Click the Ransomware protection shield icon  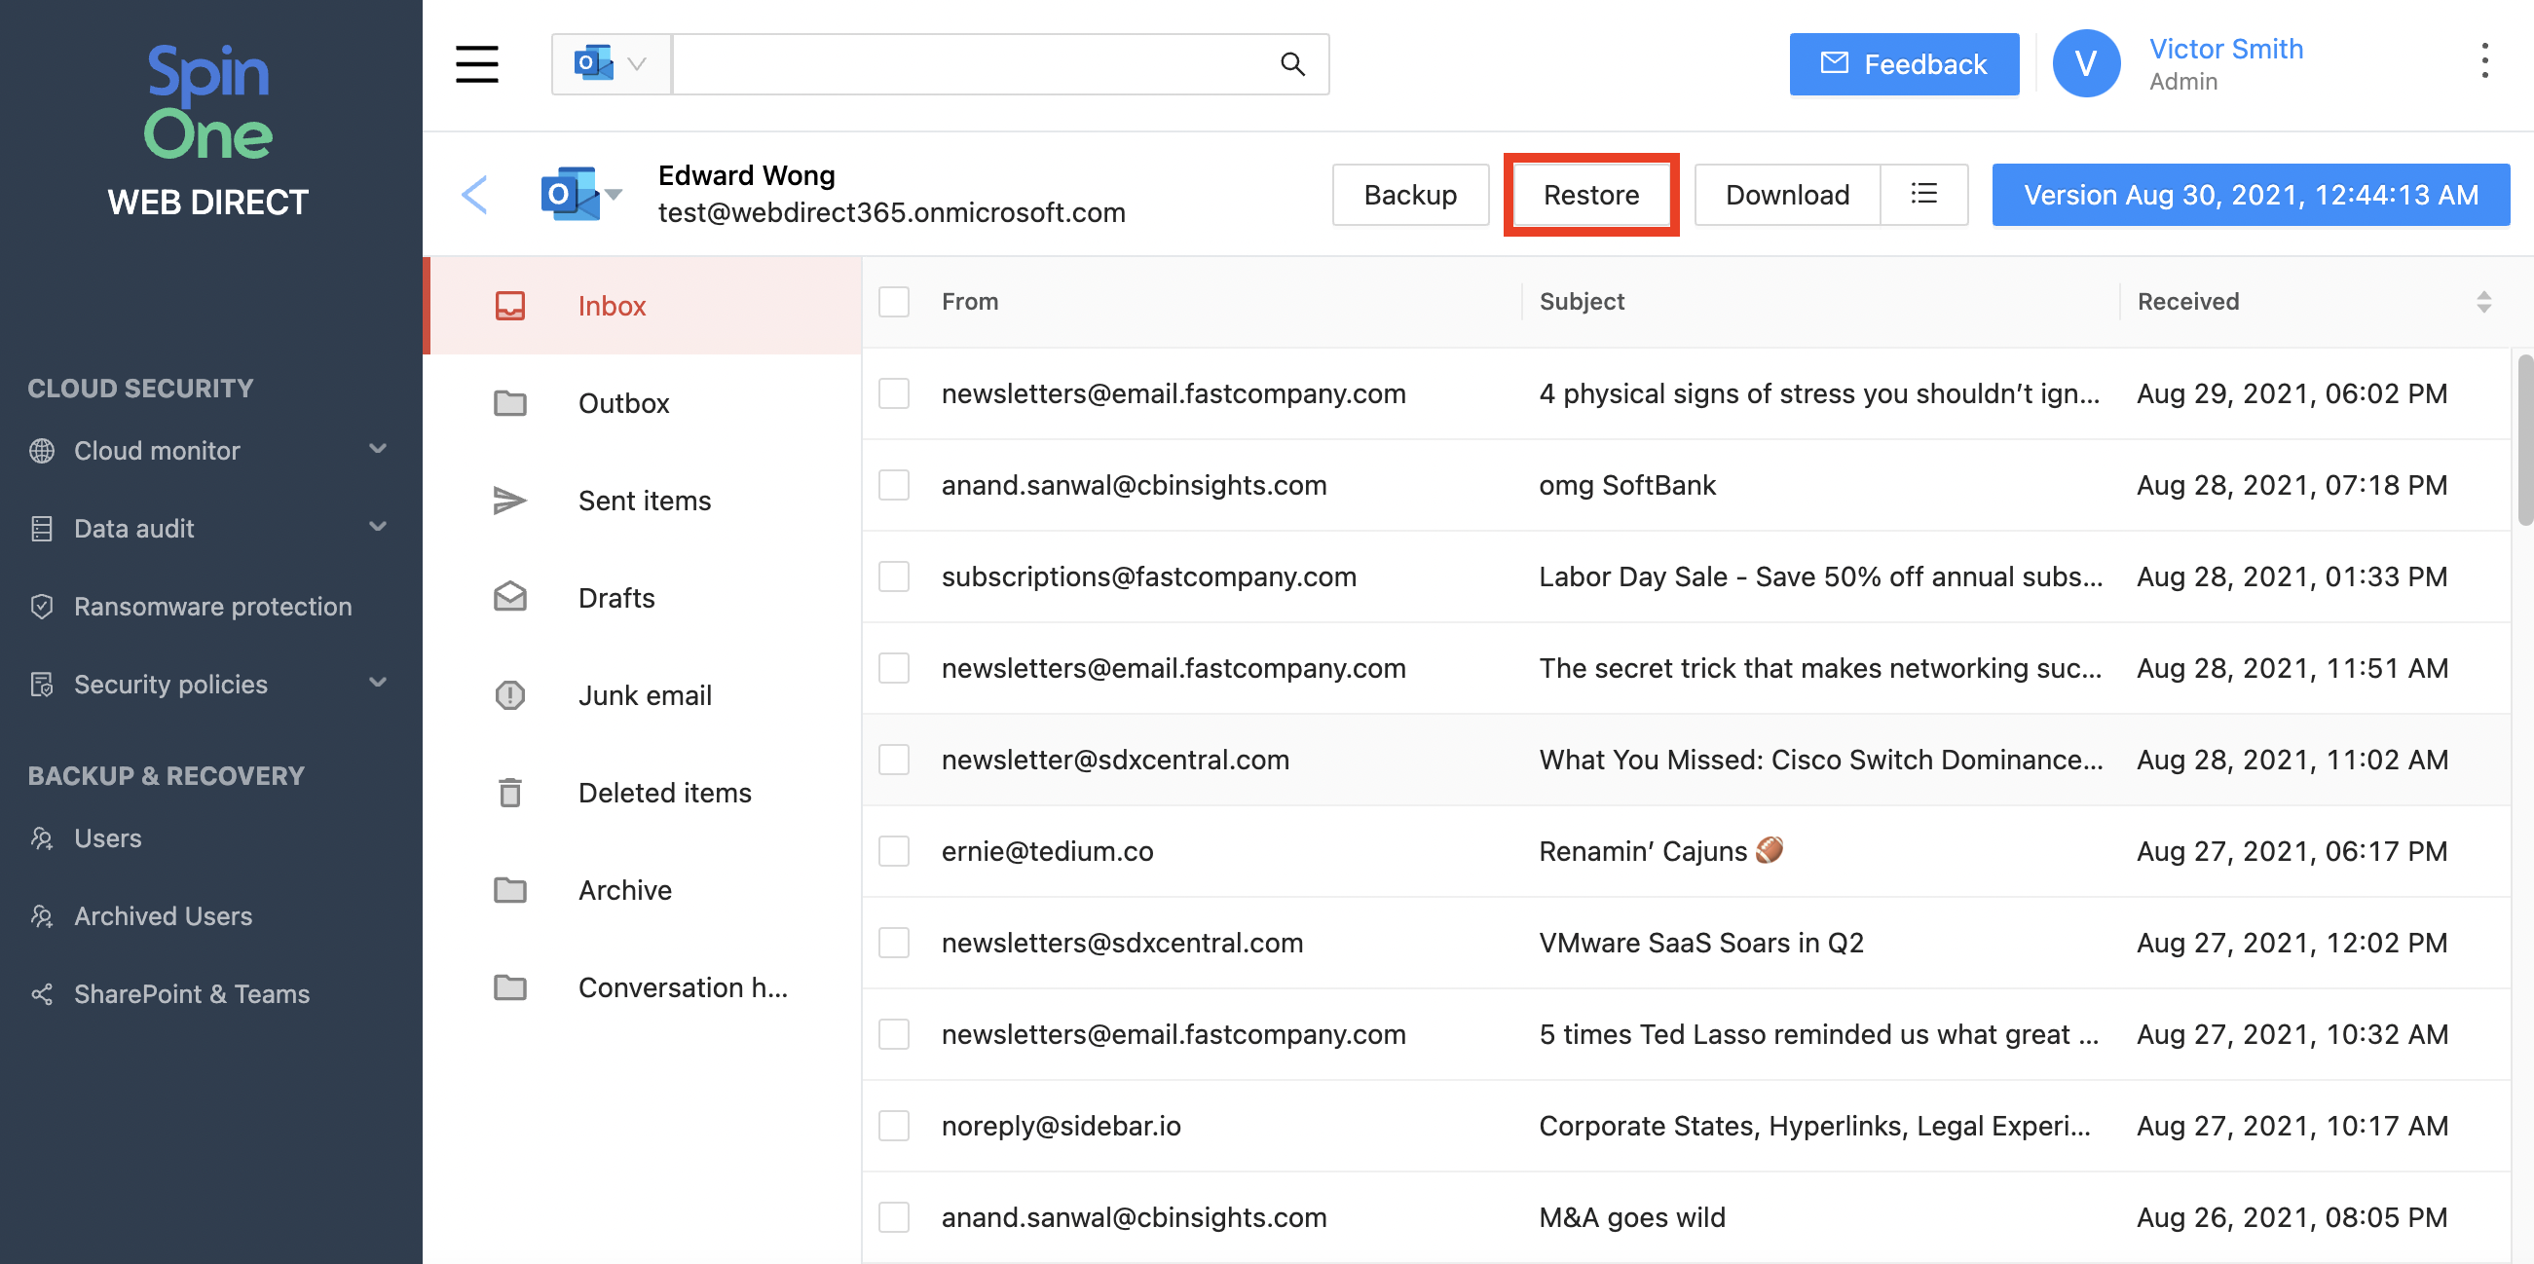coord(41,606)
